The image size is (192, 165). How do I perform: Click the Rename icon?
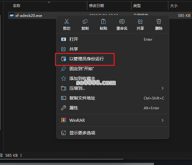[122, 22]
